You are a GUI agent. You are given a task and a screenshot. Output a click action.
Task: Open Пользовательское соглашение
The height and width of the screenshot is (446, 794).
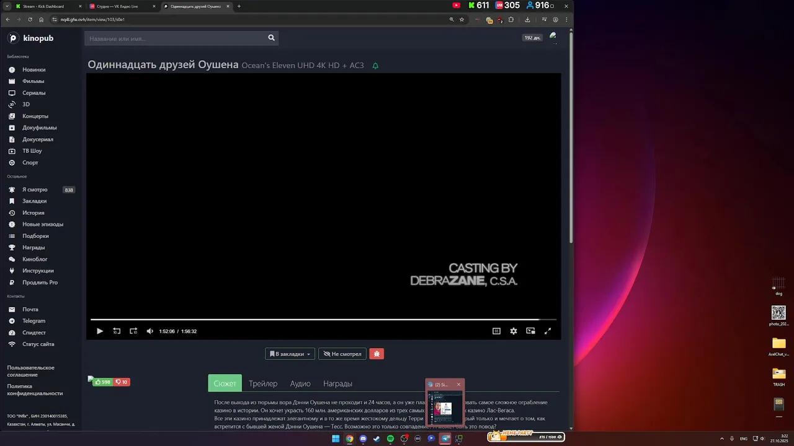tap(31, 371)
